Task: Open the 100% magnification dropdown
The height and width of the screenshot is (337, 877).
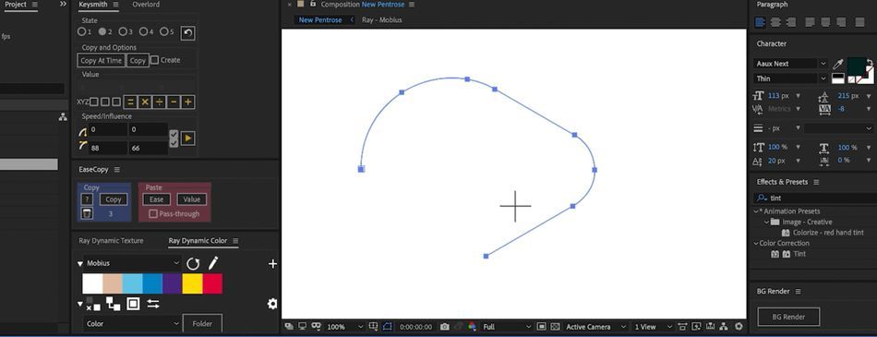Action: coord(344,327)
